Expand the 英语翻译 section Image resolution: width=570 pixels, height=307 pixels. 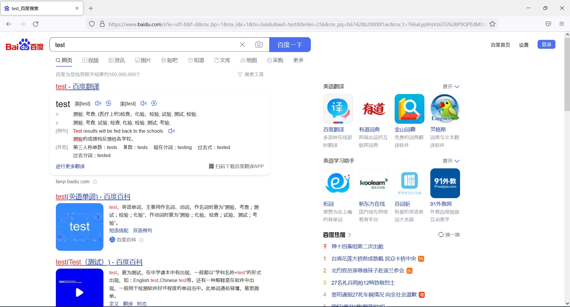coord(451,87)
